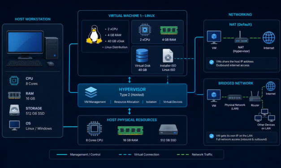Select 'VM Management' in the Hypervisor box
281x168 pixels.
[x=95, y=102]
